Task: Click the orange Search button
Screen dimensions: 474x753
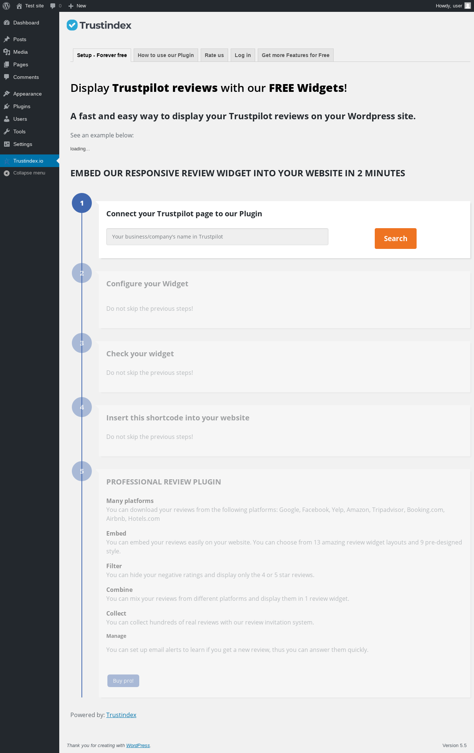Action: point(395,239)
